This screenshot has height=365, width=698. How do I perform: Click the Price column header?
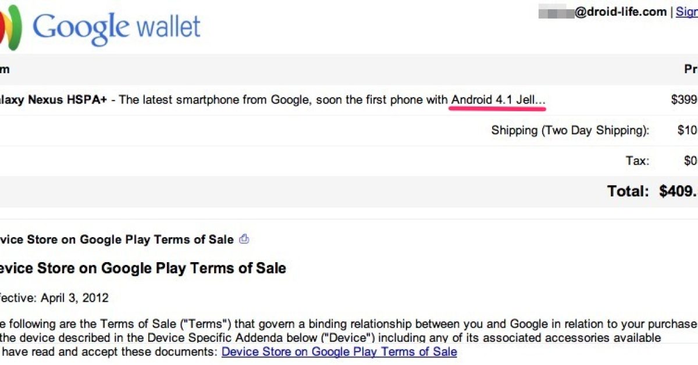(690, 69)
